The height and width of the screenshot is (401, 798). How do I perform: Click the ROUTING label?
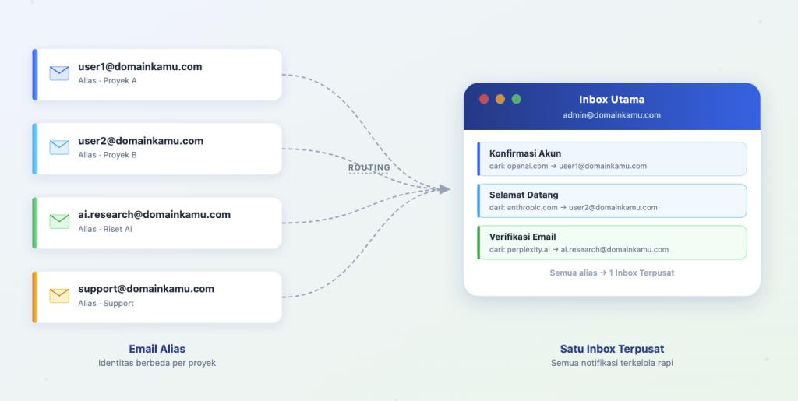point(369,167)
